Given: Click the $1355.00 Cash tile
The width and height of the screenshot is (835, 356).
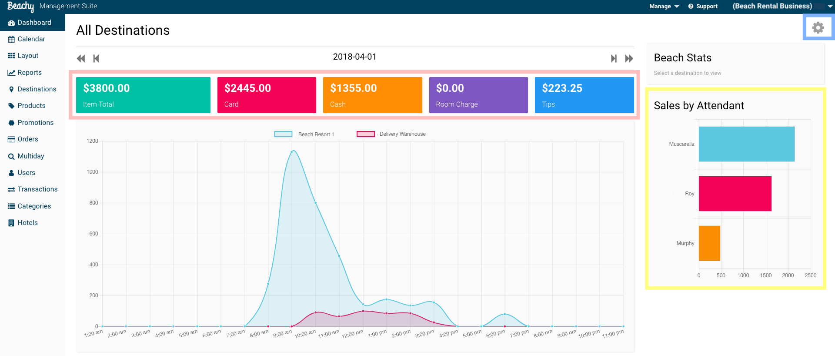Looking at the screenshot, I should [373, 95].
